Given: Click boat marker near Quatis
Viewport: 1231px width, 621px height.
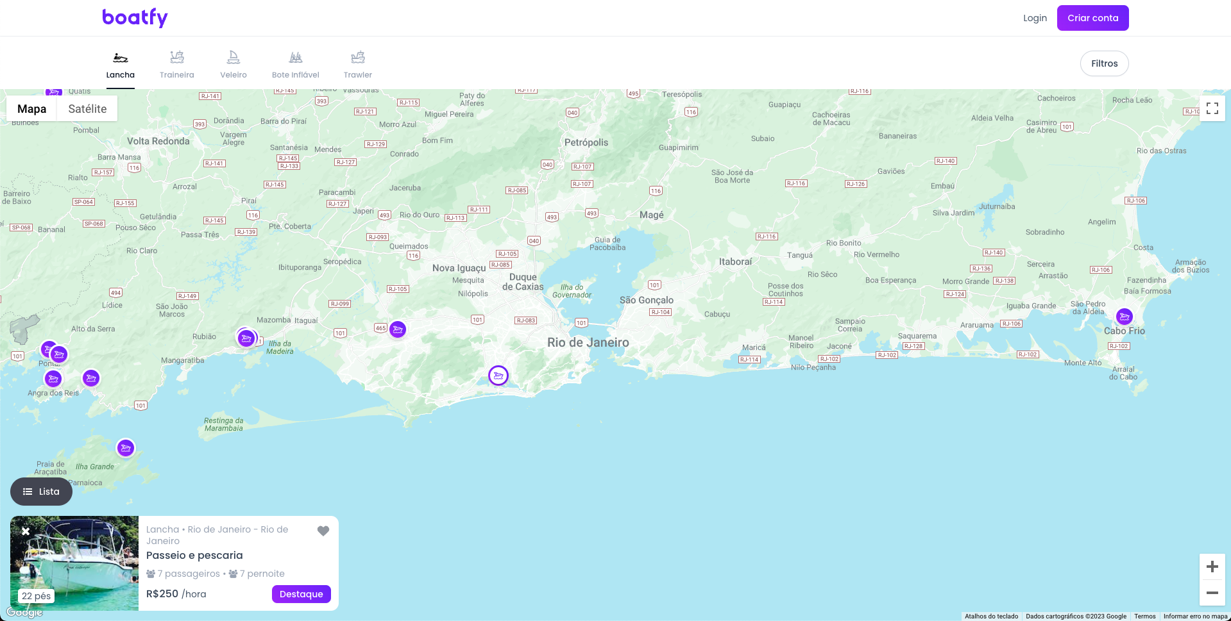Looking at the screenshot, I should point(54,92).
